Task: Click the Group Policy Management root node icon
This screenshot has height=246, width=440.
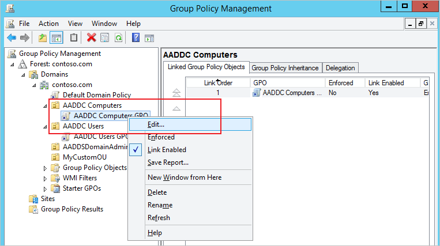Action: [12, 54]
